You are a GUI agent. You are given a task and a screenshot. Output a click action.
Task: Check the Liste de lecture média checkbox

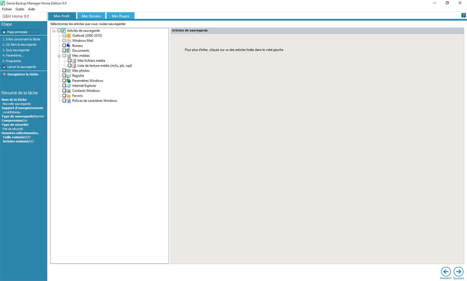tap(70, 66)
